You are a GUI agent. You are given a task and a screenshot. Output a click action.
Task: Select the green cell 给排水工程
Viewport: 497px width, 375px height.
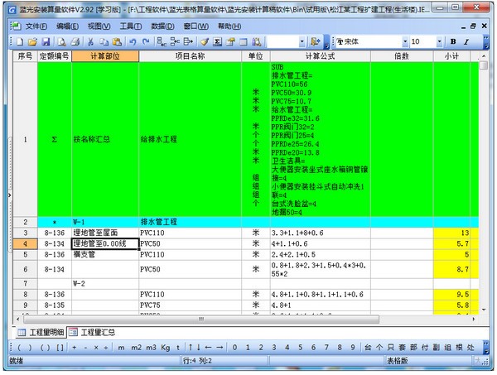point(190,139)
